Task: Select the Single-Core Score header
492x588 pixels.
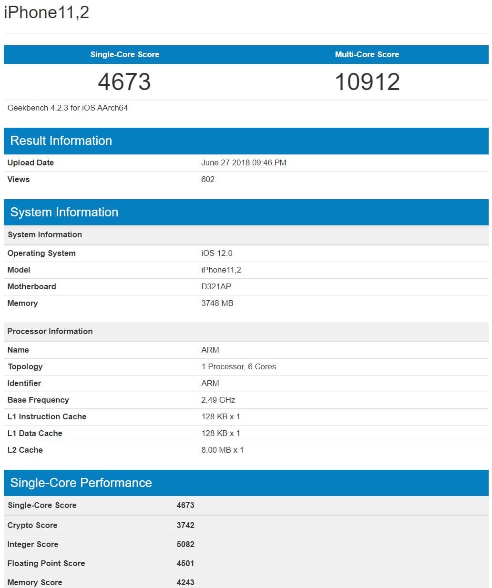Action: [x=124, y=54]
